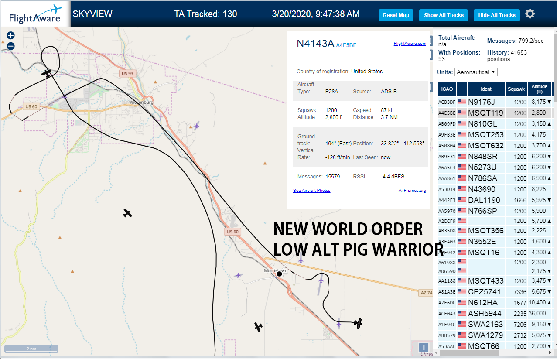Click Reset Map button

coord(396,15)
